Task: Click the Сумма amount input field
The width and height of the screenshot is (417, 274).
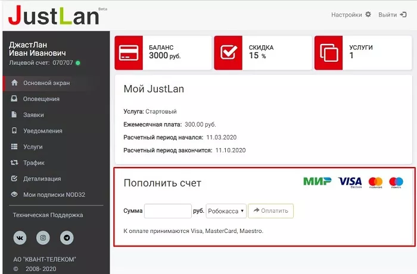Action: (167, 211)
